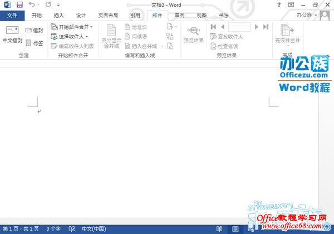This screenshot has width=334, height=234.
Task: Click 编辑收件人列表
Action: (72, 46)
